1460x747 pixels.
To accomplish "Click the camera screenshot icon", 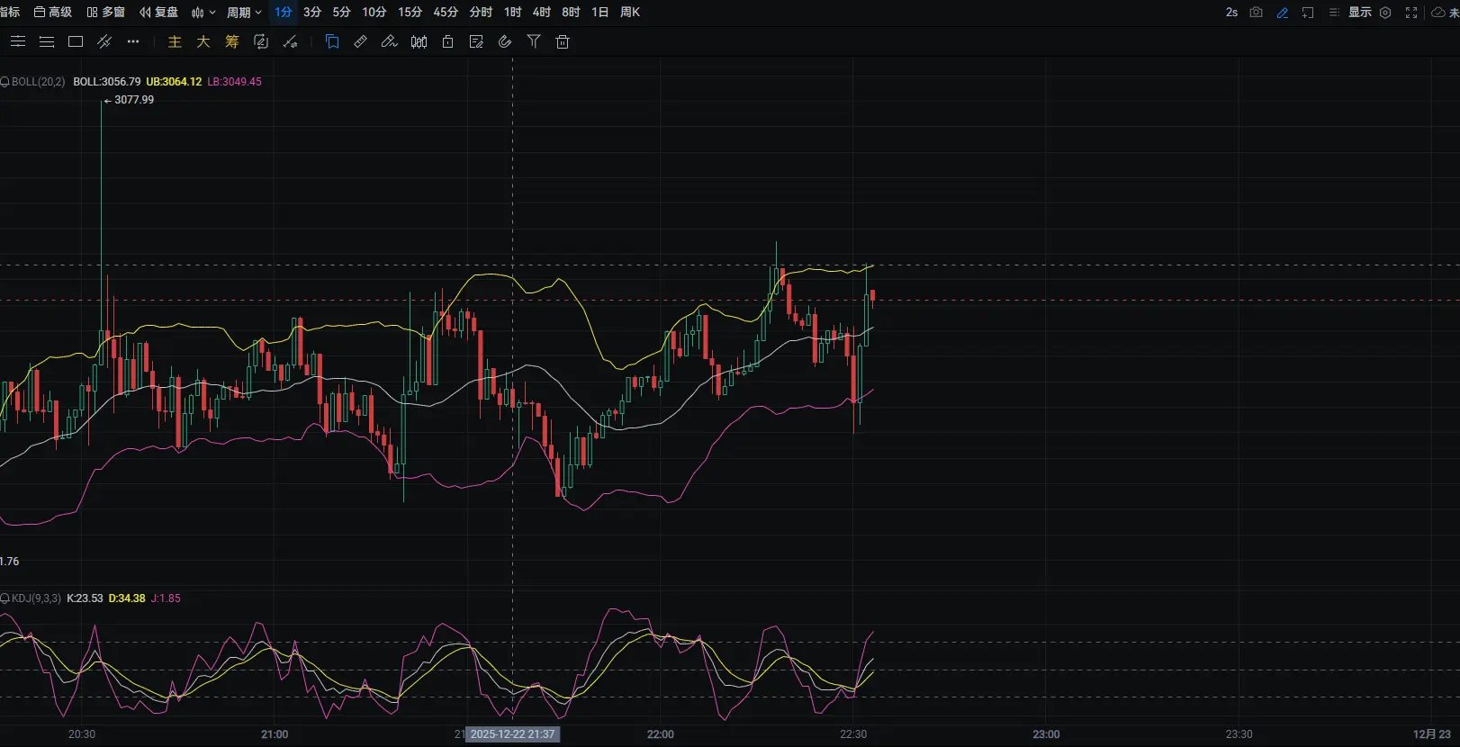I will tap(1257, 13).
